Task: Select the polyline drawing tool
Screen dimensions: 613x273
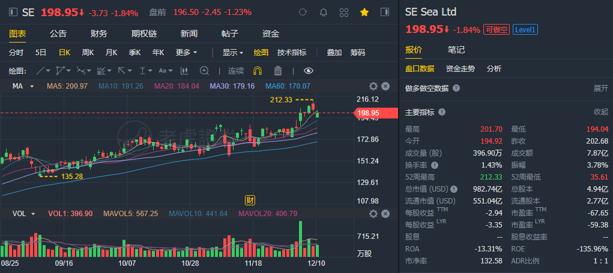Action: (x=60, y=71)
